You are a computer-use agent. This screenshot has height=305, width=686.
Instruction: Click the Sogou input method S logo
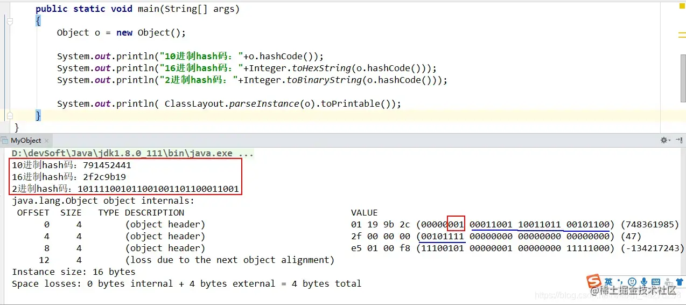(593, 281)
